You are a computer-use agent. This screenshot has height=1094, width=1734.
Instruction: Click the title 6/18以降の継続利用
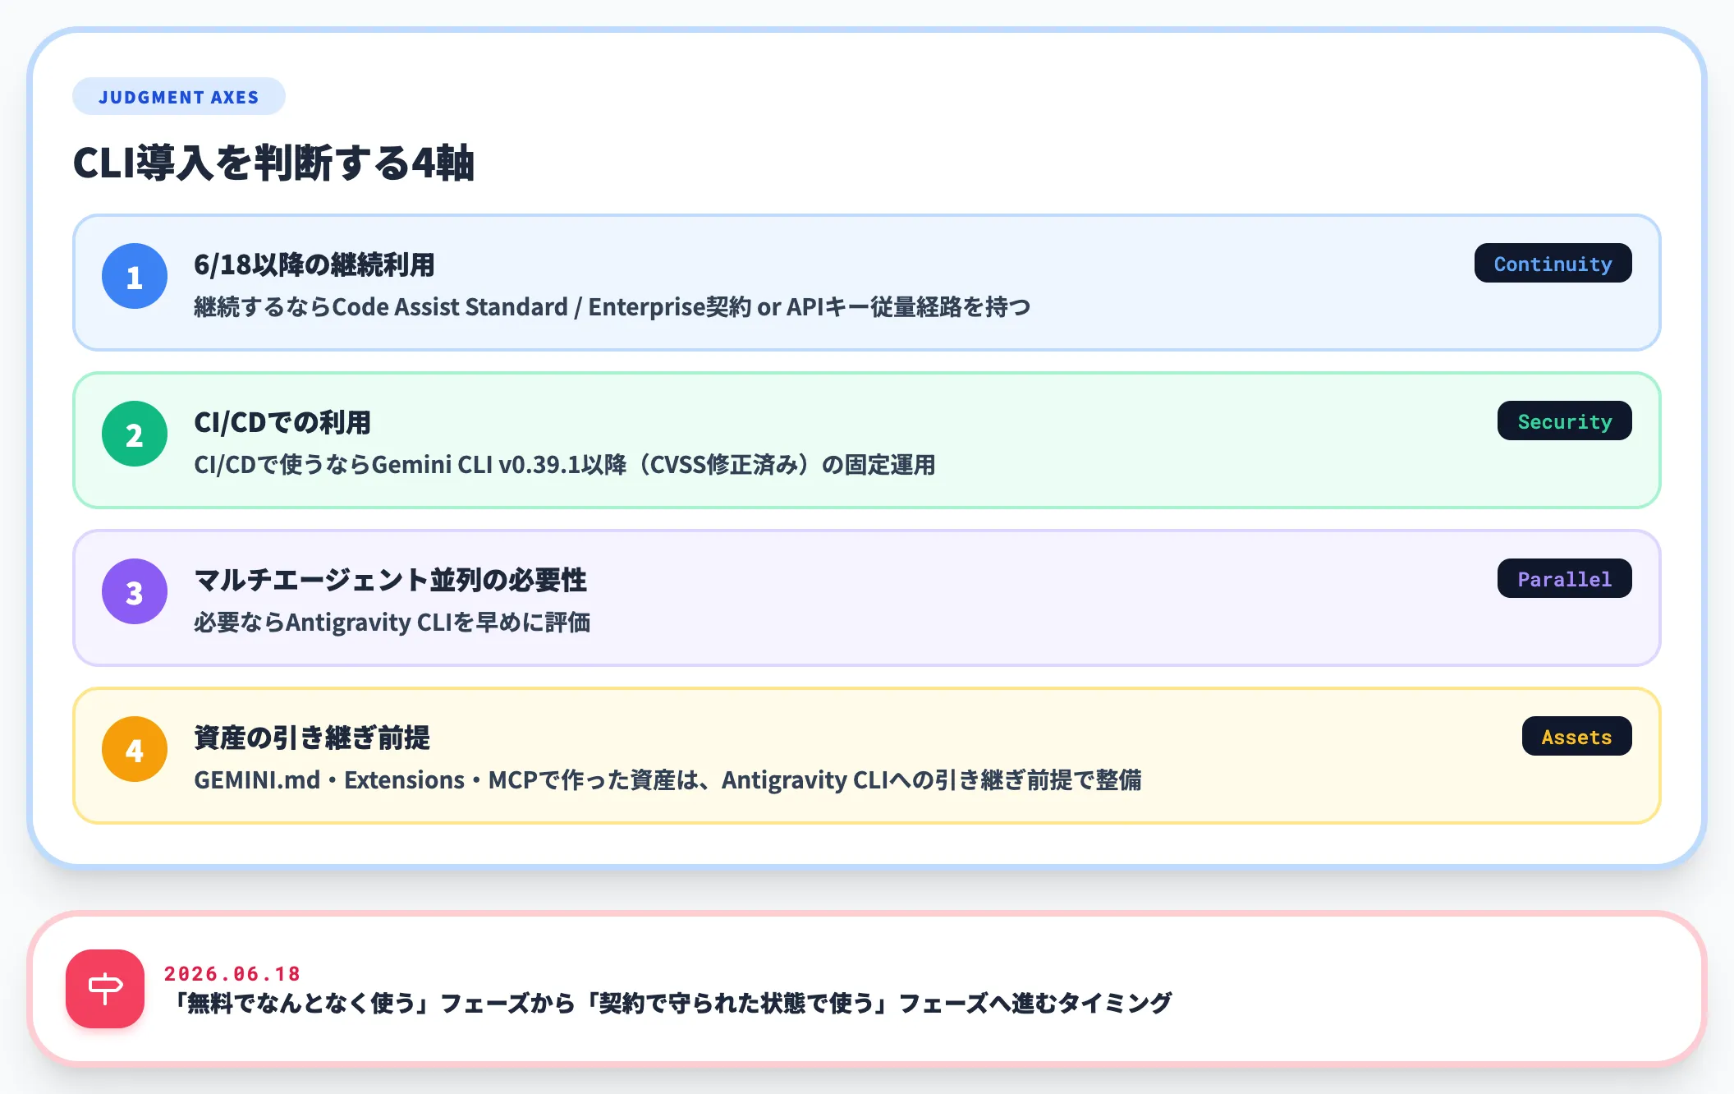pyautogui.click(x=314, y=264)
